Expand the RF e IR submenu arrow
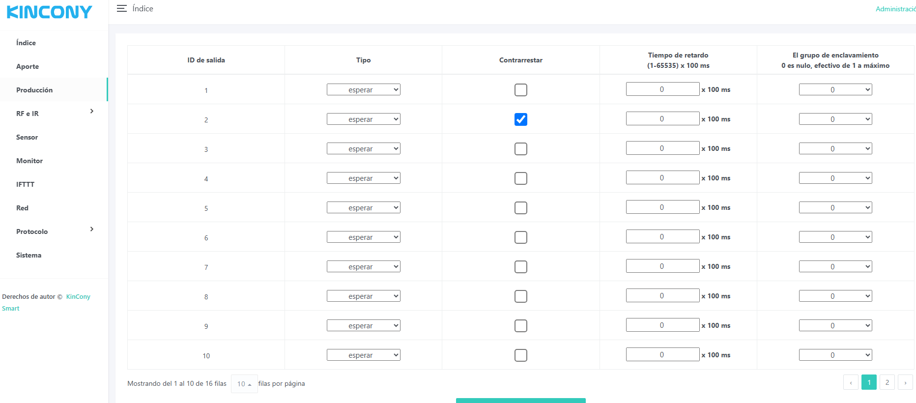Viewport: 916px width, 403px height. click(92, 112)
